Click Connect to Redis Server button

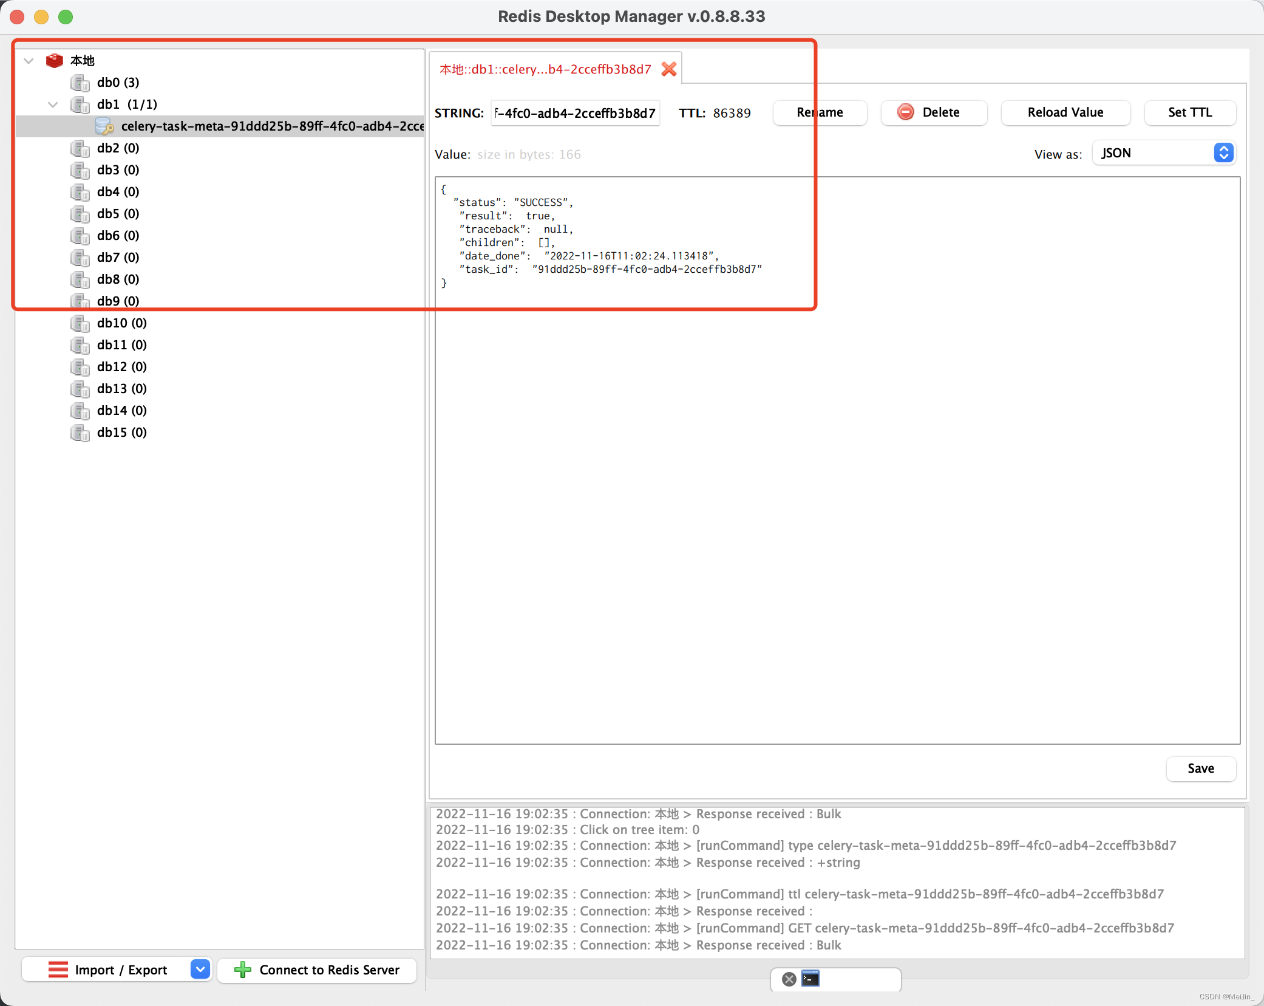[317, 970]
